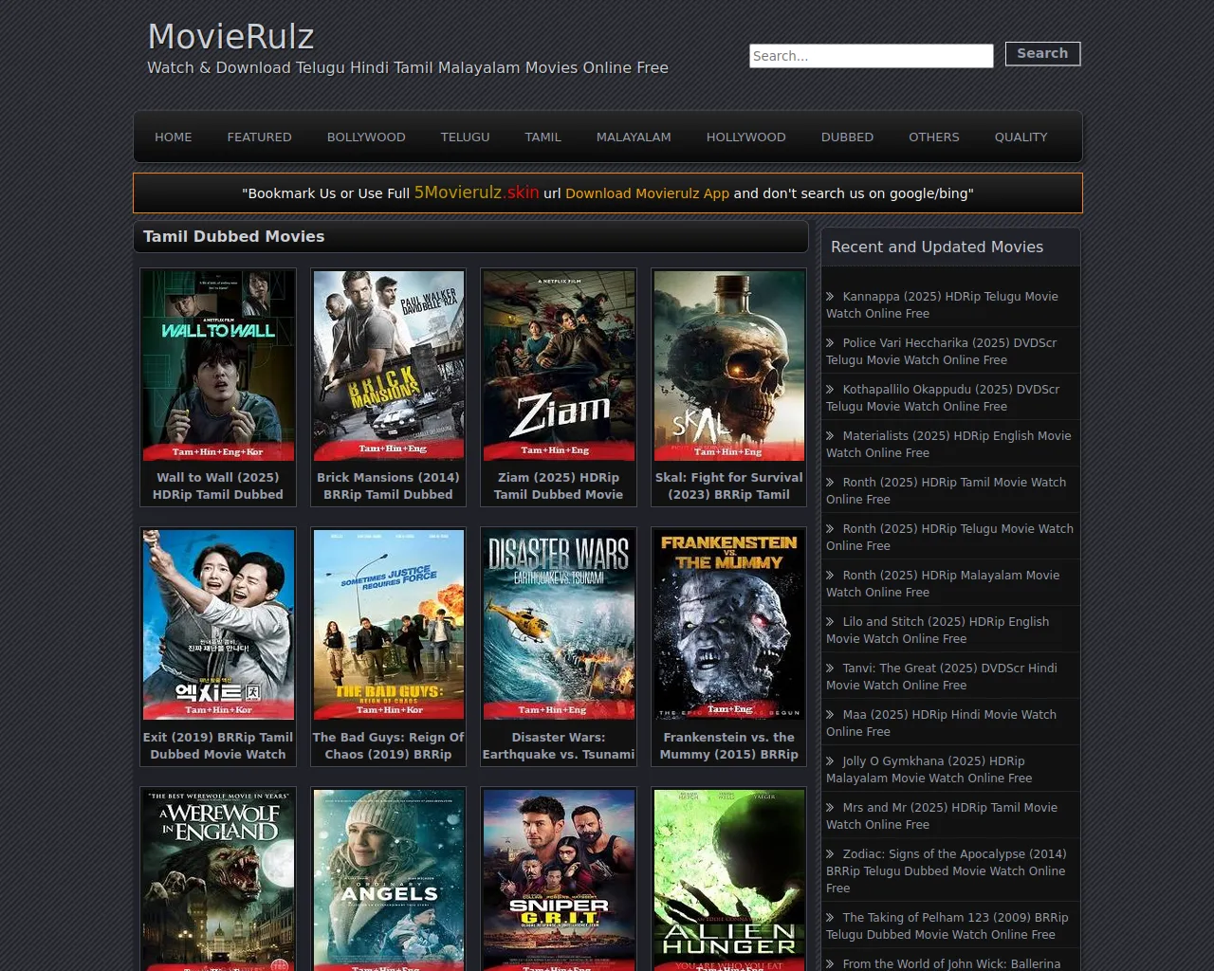Screen dimensions: 1214x971
Task: Open Jolly O Gymkhana (2025) link
Action: (x=929, y=769)
